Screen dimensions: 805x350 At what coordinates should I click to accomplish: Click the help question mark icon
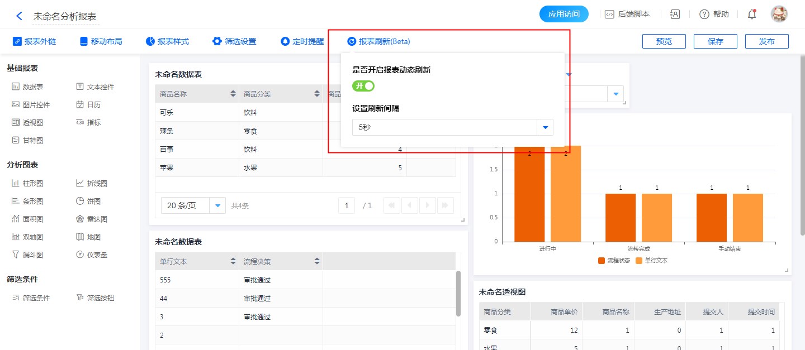click(x=704, y=15)
